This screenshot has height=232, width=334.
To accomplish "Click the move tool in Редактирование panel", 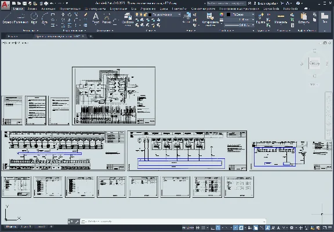I will click(63, 14).
